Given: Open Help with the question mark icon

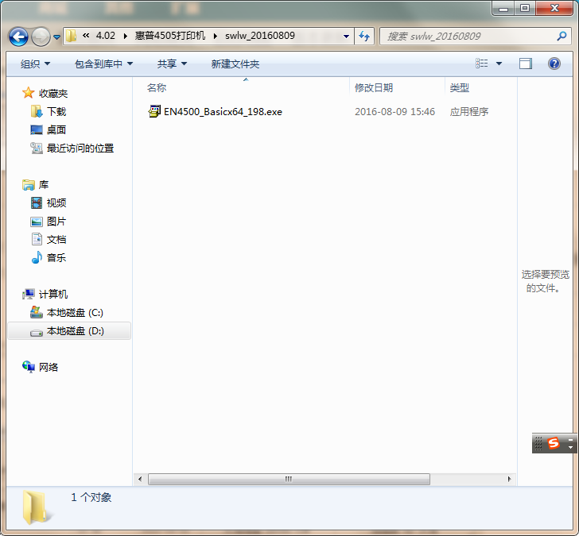Looking at the screenshot, I should [554, 64].
